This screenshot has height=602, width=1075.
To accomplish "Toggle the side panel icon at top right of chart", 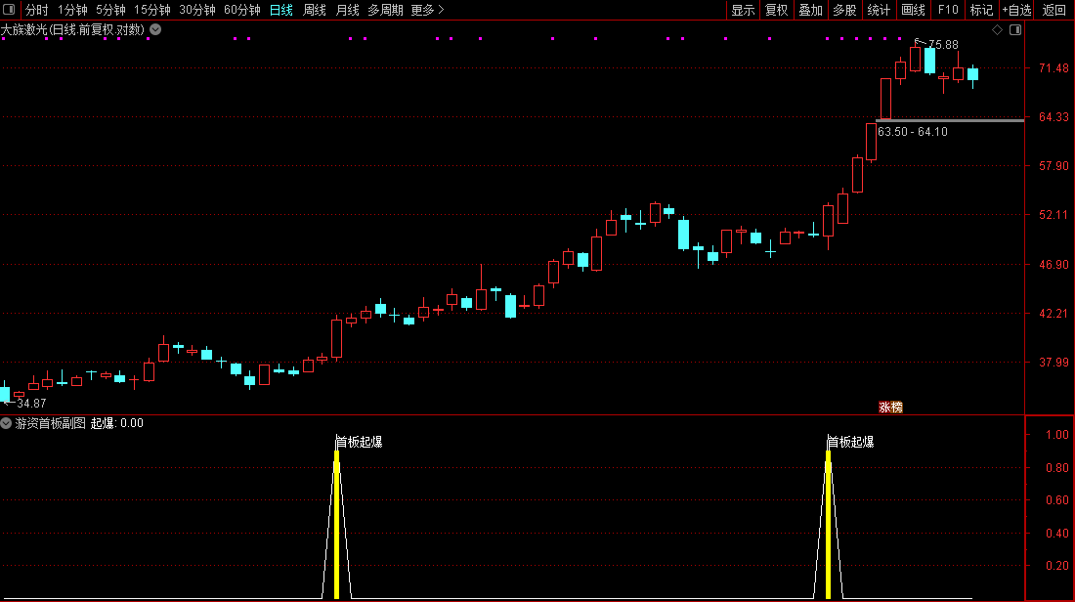I will [1015, 29].
